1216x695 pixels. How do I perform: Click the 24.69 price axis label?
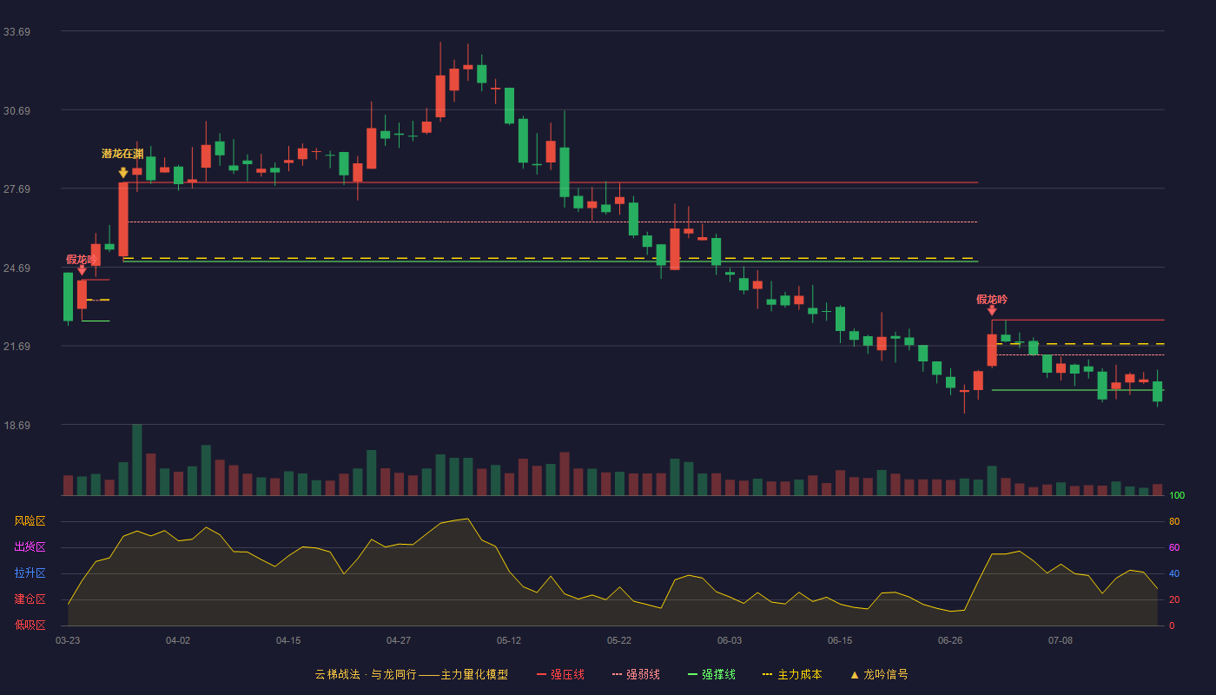[17, 268]
